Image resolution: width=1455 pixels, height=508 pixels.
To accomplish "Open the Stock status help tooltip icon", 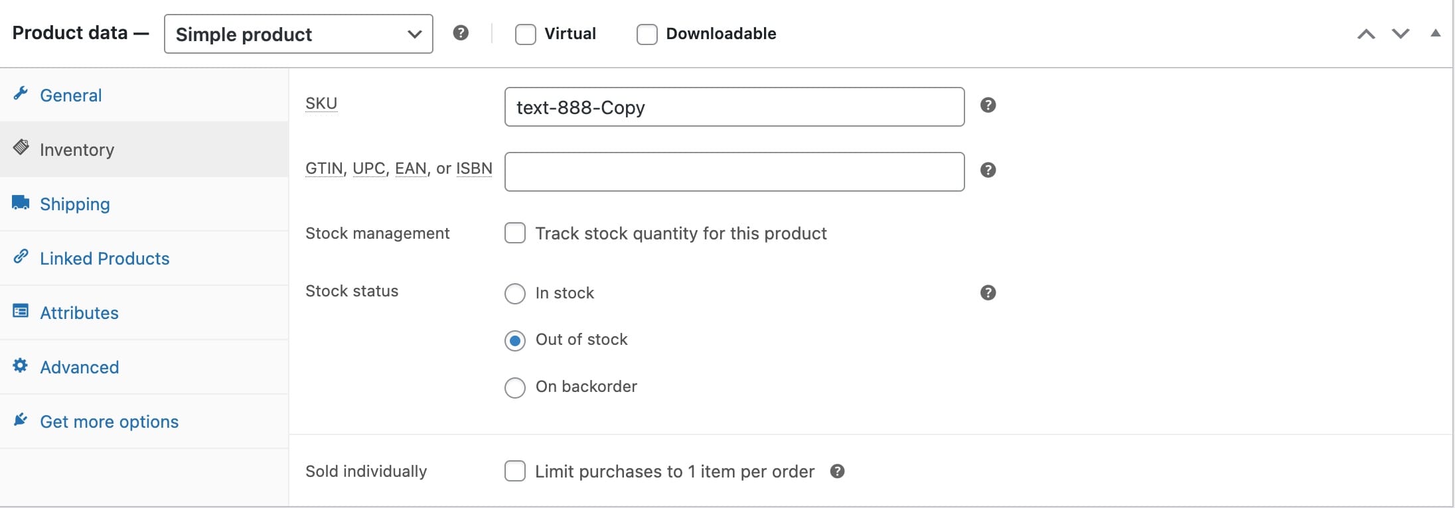I will 988,292.
